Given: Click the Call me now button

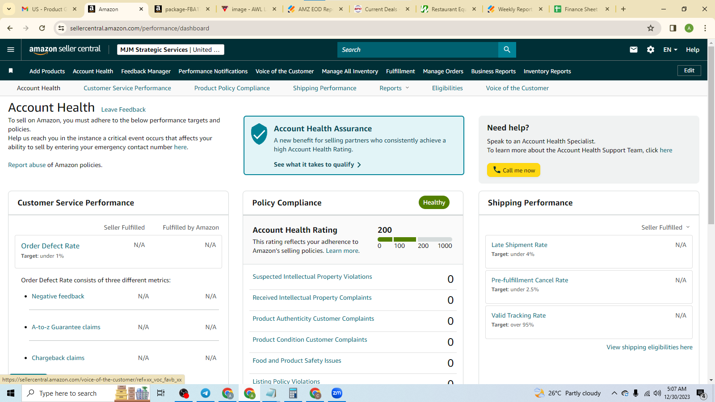Looking at the screenshot, I should point(513,170).
